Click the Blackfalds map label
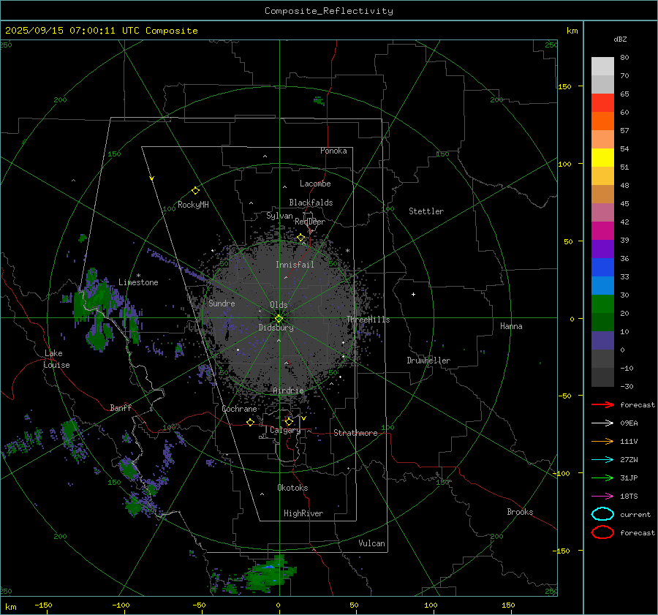The width and height of the screenshot is (658, 615). (311, 203)
